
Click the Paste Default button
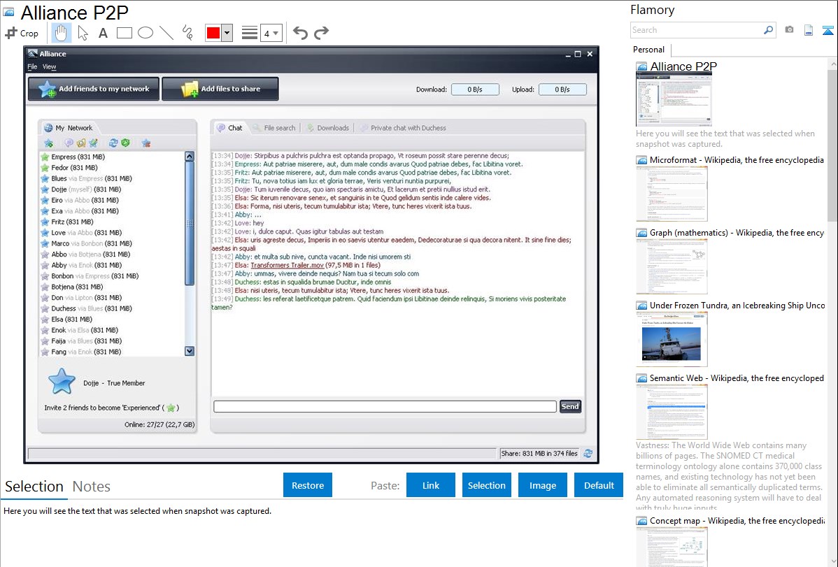(599, 485)
